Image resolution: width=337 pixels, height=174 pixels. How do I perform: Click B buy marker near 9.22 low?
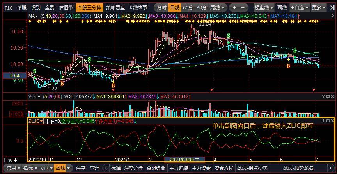point(62,84)
